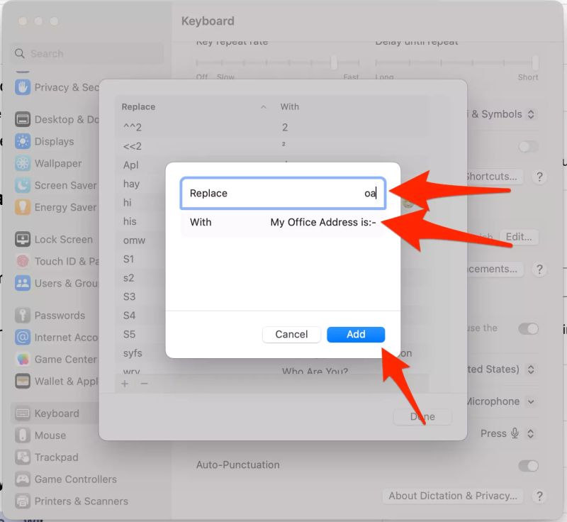The width and height of the screenshot is (567, 522).
Task: Click the search magnifier icon
Action: (20, 53)
